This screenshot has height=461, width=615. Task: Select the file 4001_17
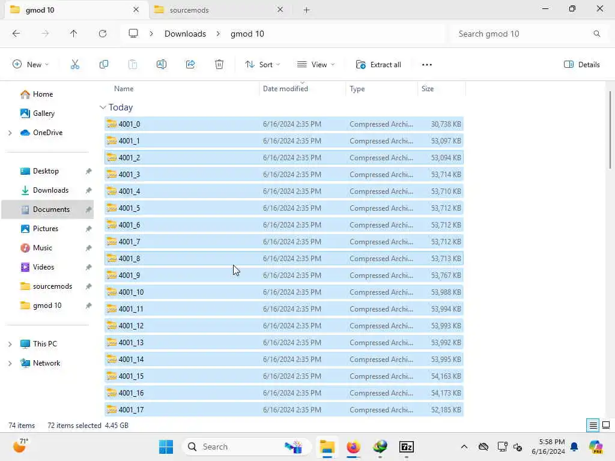(x=284, y=410)
